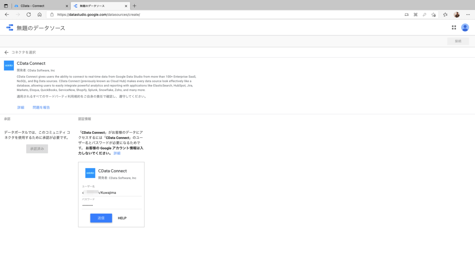Click the 認証情報 section label
The width and height of the screenshot is (475, 267).
coord(85,119)
